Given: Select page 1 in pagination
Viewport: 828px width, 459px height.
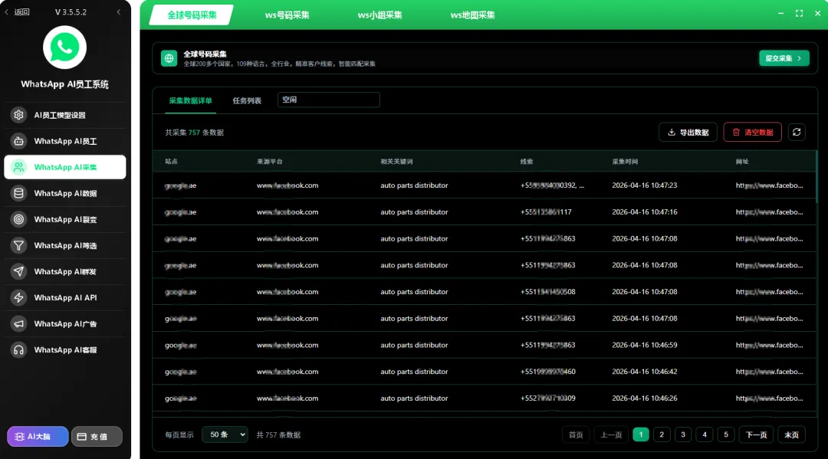Looking at the screenshot, I should (640, 434).
